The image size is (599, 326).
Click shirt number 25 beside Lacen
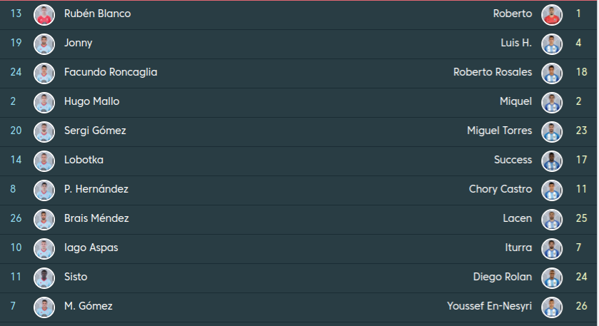click(581, 219)
